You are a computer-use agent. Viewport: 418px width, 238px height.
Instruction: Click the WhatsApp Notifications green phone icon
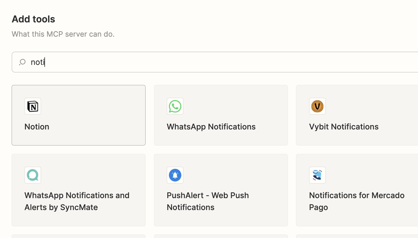(x=175, y=106)
